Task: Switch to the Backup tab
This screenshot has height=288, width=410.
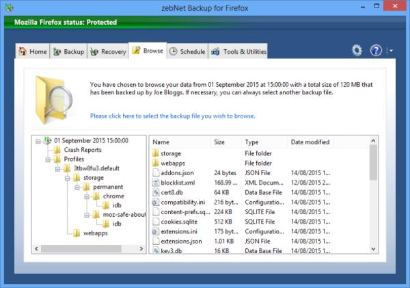Action: (x=68, y=52)
